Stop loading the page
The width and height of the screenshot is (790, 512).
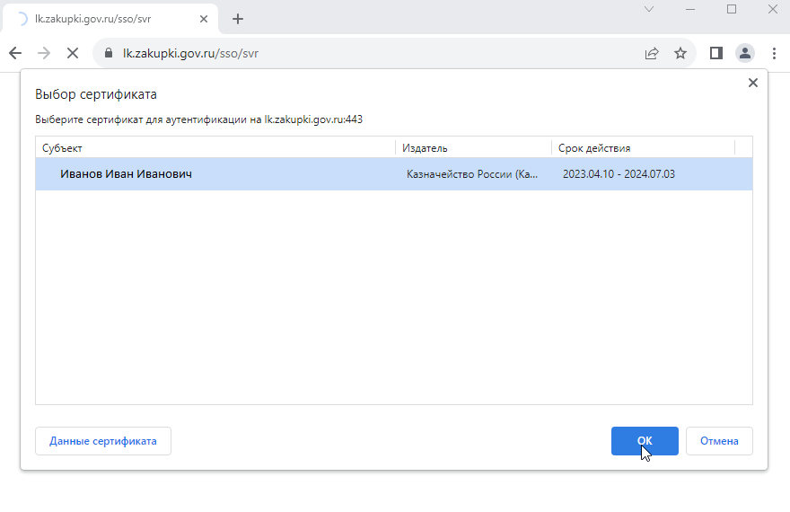pyautogui.click(x=72, y=53)
